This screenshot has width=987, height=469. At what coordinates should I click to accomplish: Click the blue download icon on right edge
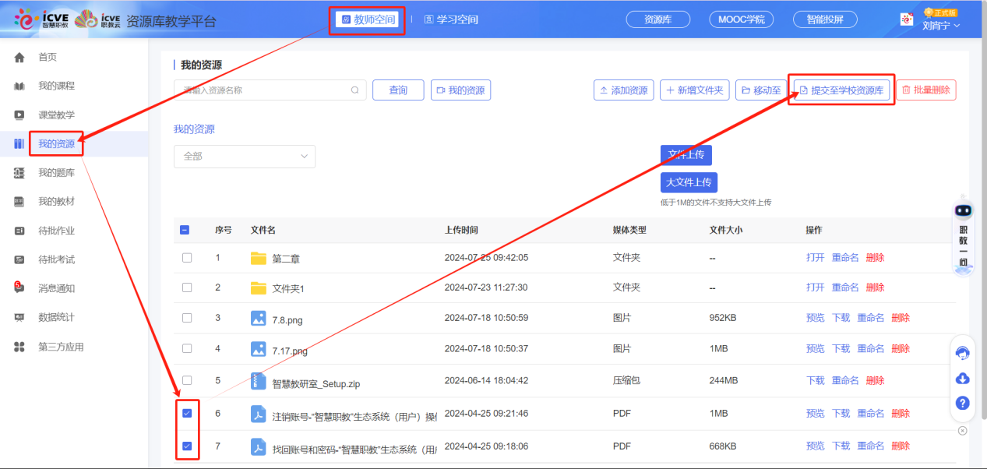963,378
